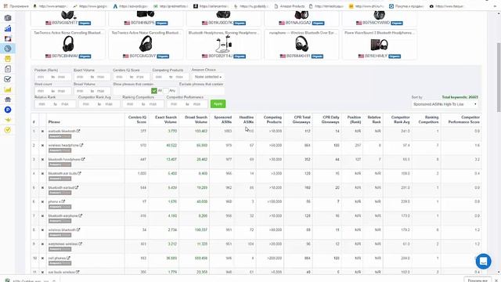Screen dimensions: 501x282
Task: Open the blue bar-chart sidebar icon
Action: 8,28
